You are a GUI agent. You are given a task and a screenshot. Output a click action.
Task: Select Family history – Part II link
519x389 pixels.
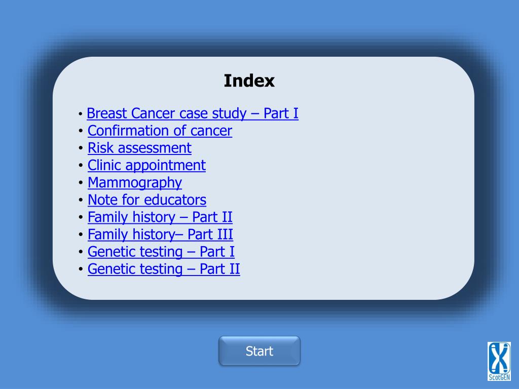click(x=160, y=217)
